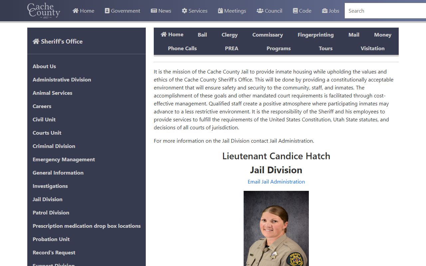Open the Services menu text in top bar
The image size is (426, 266).
pos(198,11)
